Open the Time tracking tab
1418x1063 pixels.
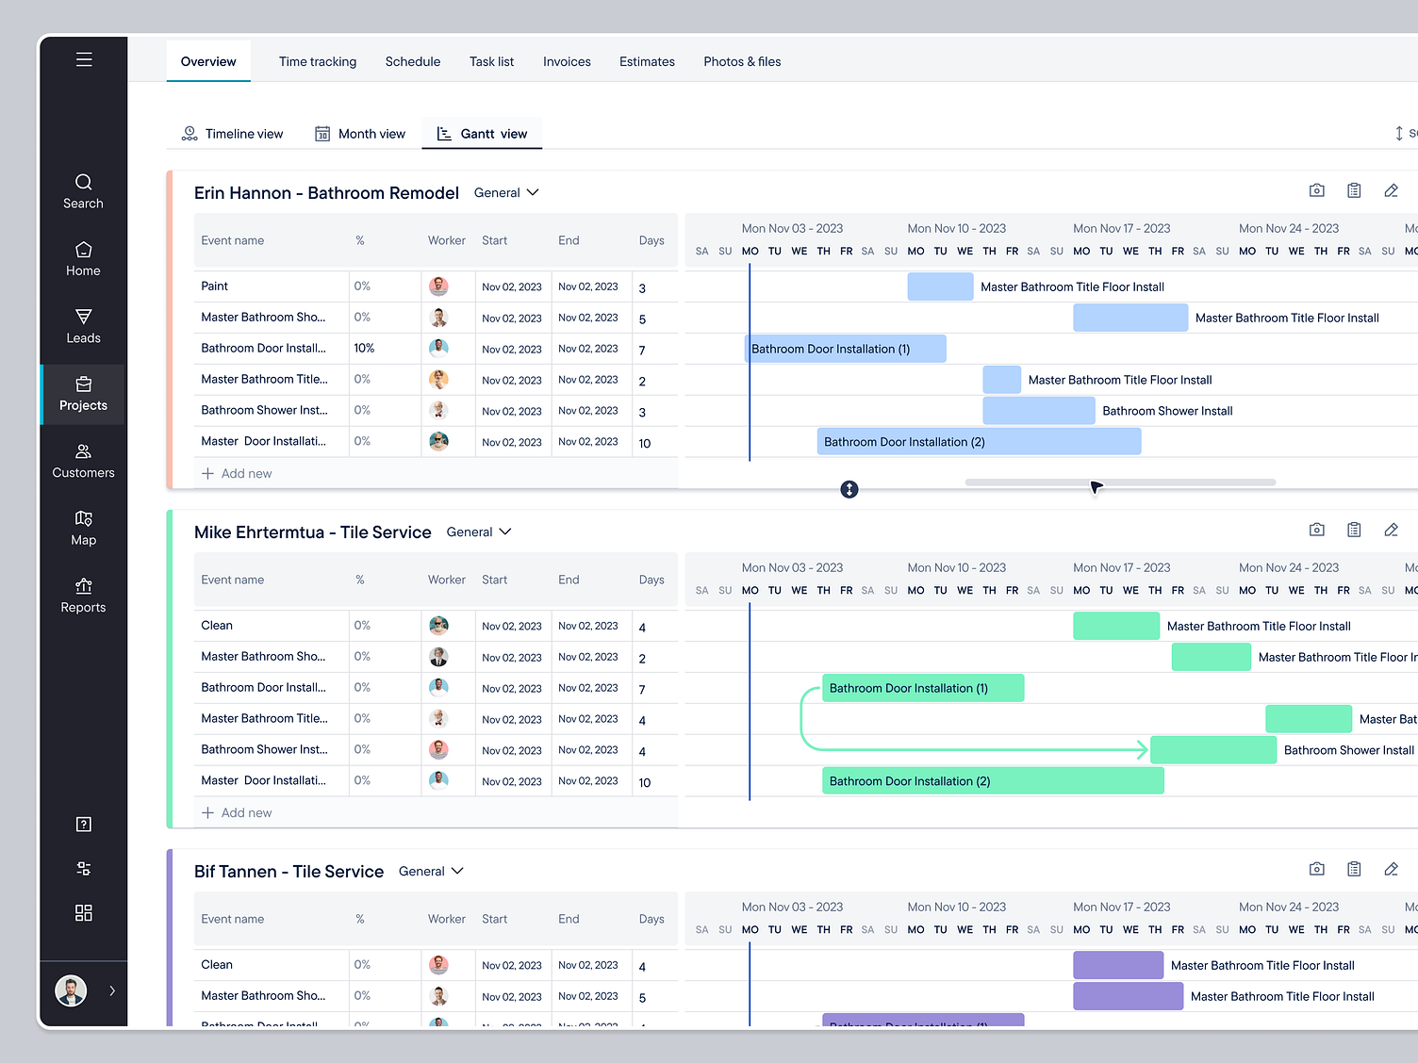pos(318,61)
